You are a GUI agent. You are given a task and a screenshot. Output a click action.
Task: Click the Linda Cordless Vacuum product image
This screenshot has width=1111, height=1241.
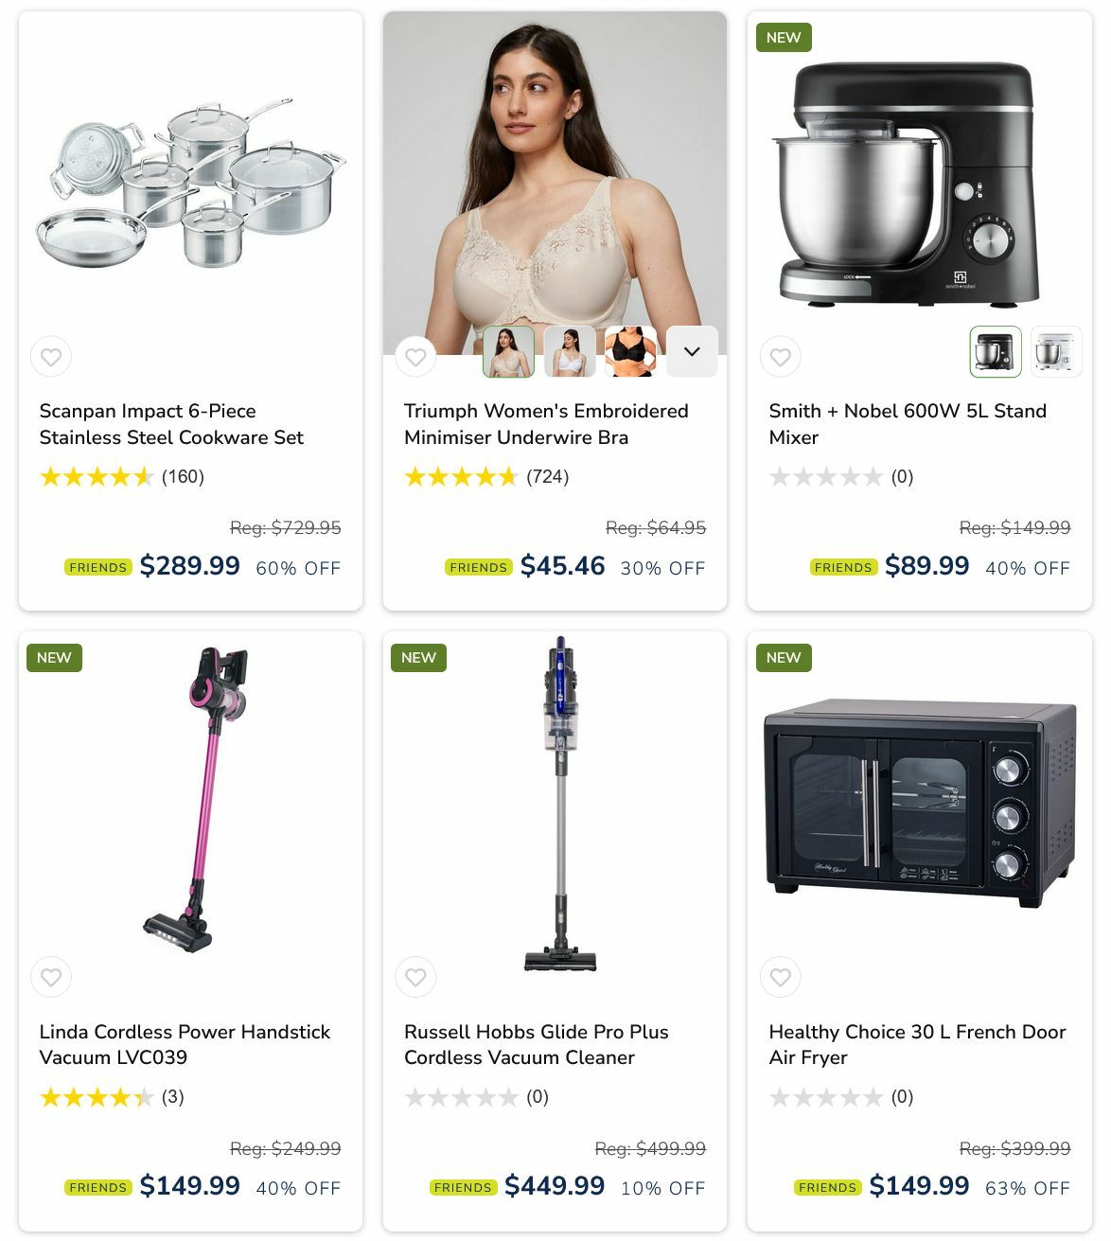(x=196, y=799)
